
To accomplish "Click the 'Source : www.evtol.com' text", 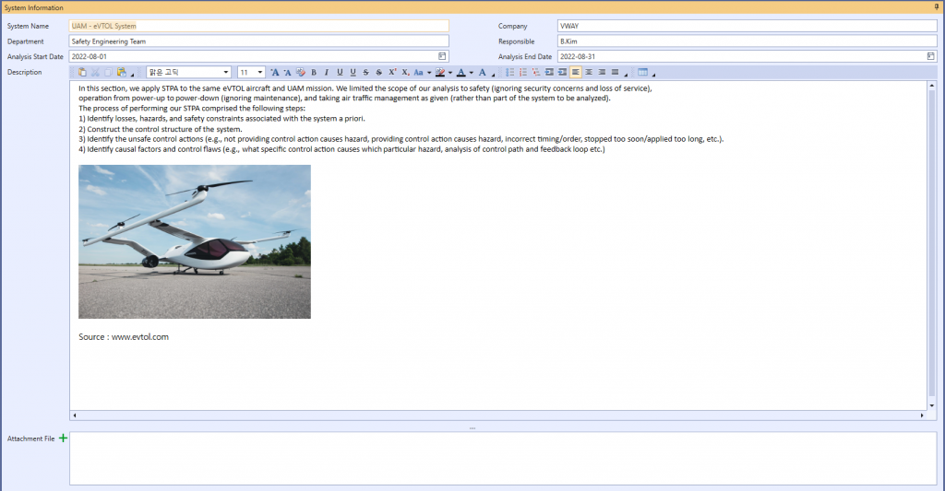I will 124,337.
